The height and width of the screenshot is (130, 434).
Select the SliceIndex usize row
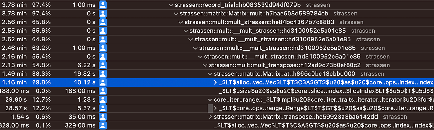pyautogui.click(x=217, y=91)
